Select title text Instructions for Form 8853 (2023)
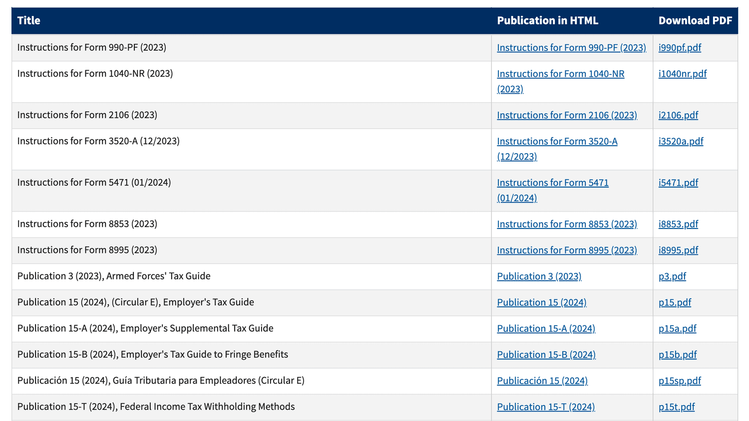Image resolution: width=749 pixels, height=421 pixels. click(x=87, y=224)
